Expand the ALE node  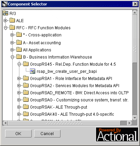click(5, 20)
